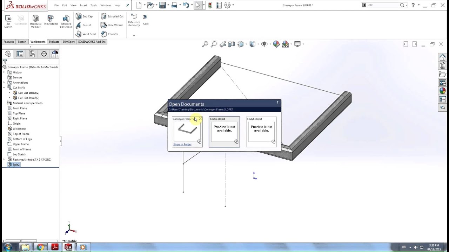Viewport: 449px width, 252px height.
Task: Open the DimXpertManager tab
Action: (x=44, y=54)
